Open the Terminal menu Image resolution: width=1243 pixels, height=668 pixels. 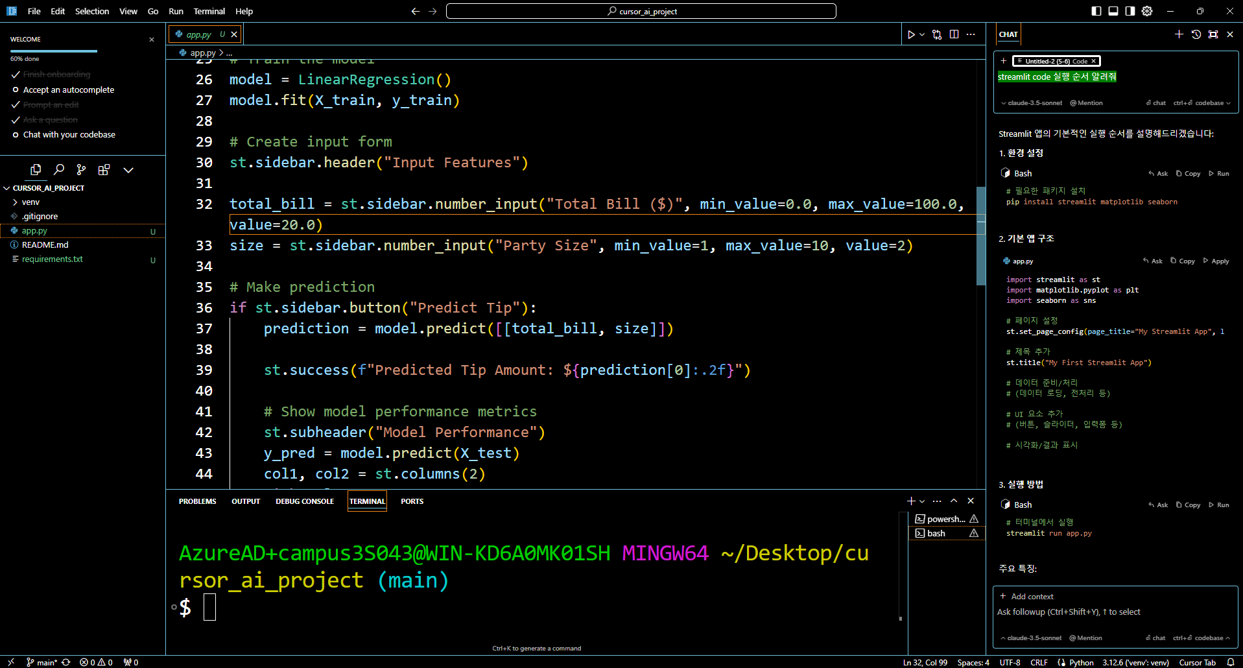tap(209, 11)
